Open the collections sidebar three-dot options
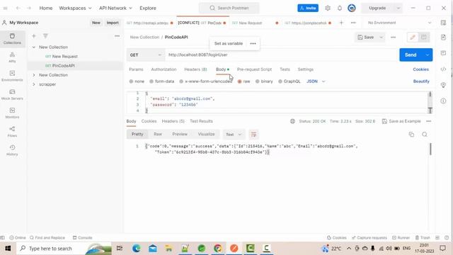 coord(117,36)
